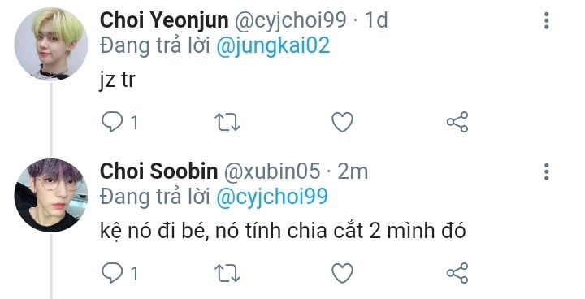585x299 pixels.
Task: Open Choi Soobin's profile by display name
Action: pyautogui.click(x=159, y=171)
